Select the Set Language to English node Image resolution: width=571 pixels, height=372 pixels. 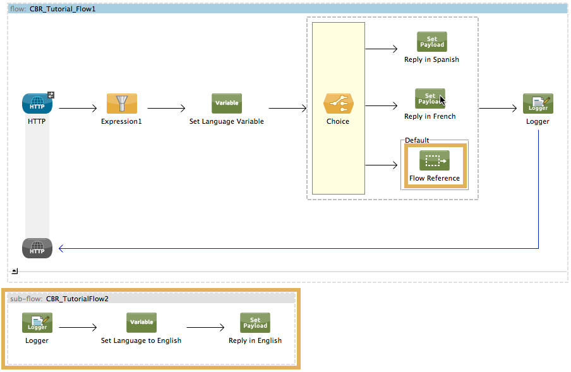pos(141,323)
